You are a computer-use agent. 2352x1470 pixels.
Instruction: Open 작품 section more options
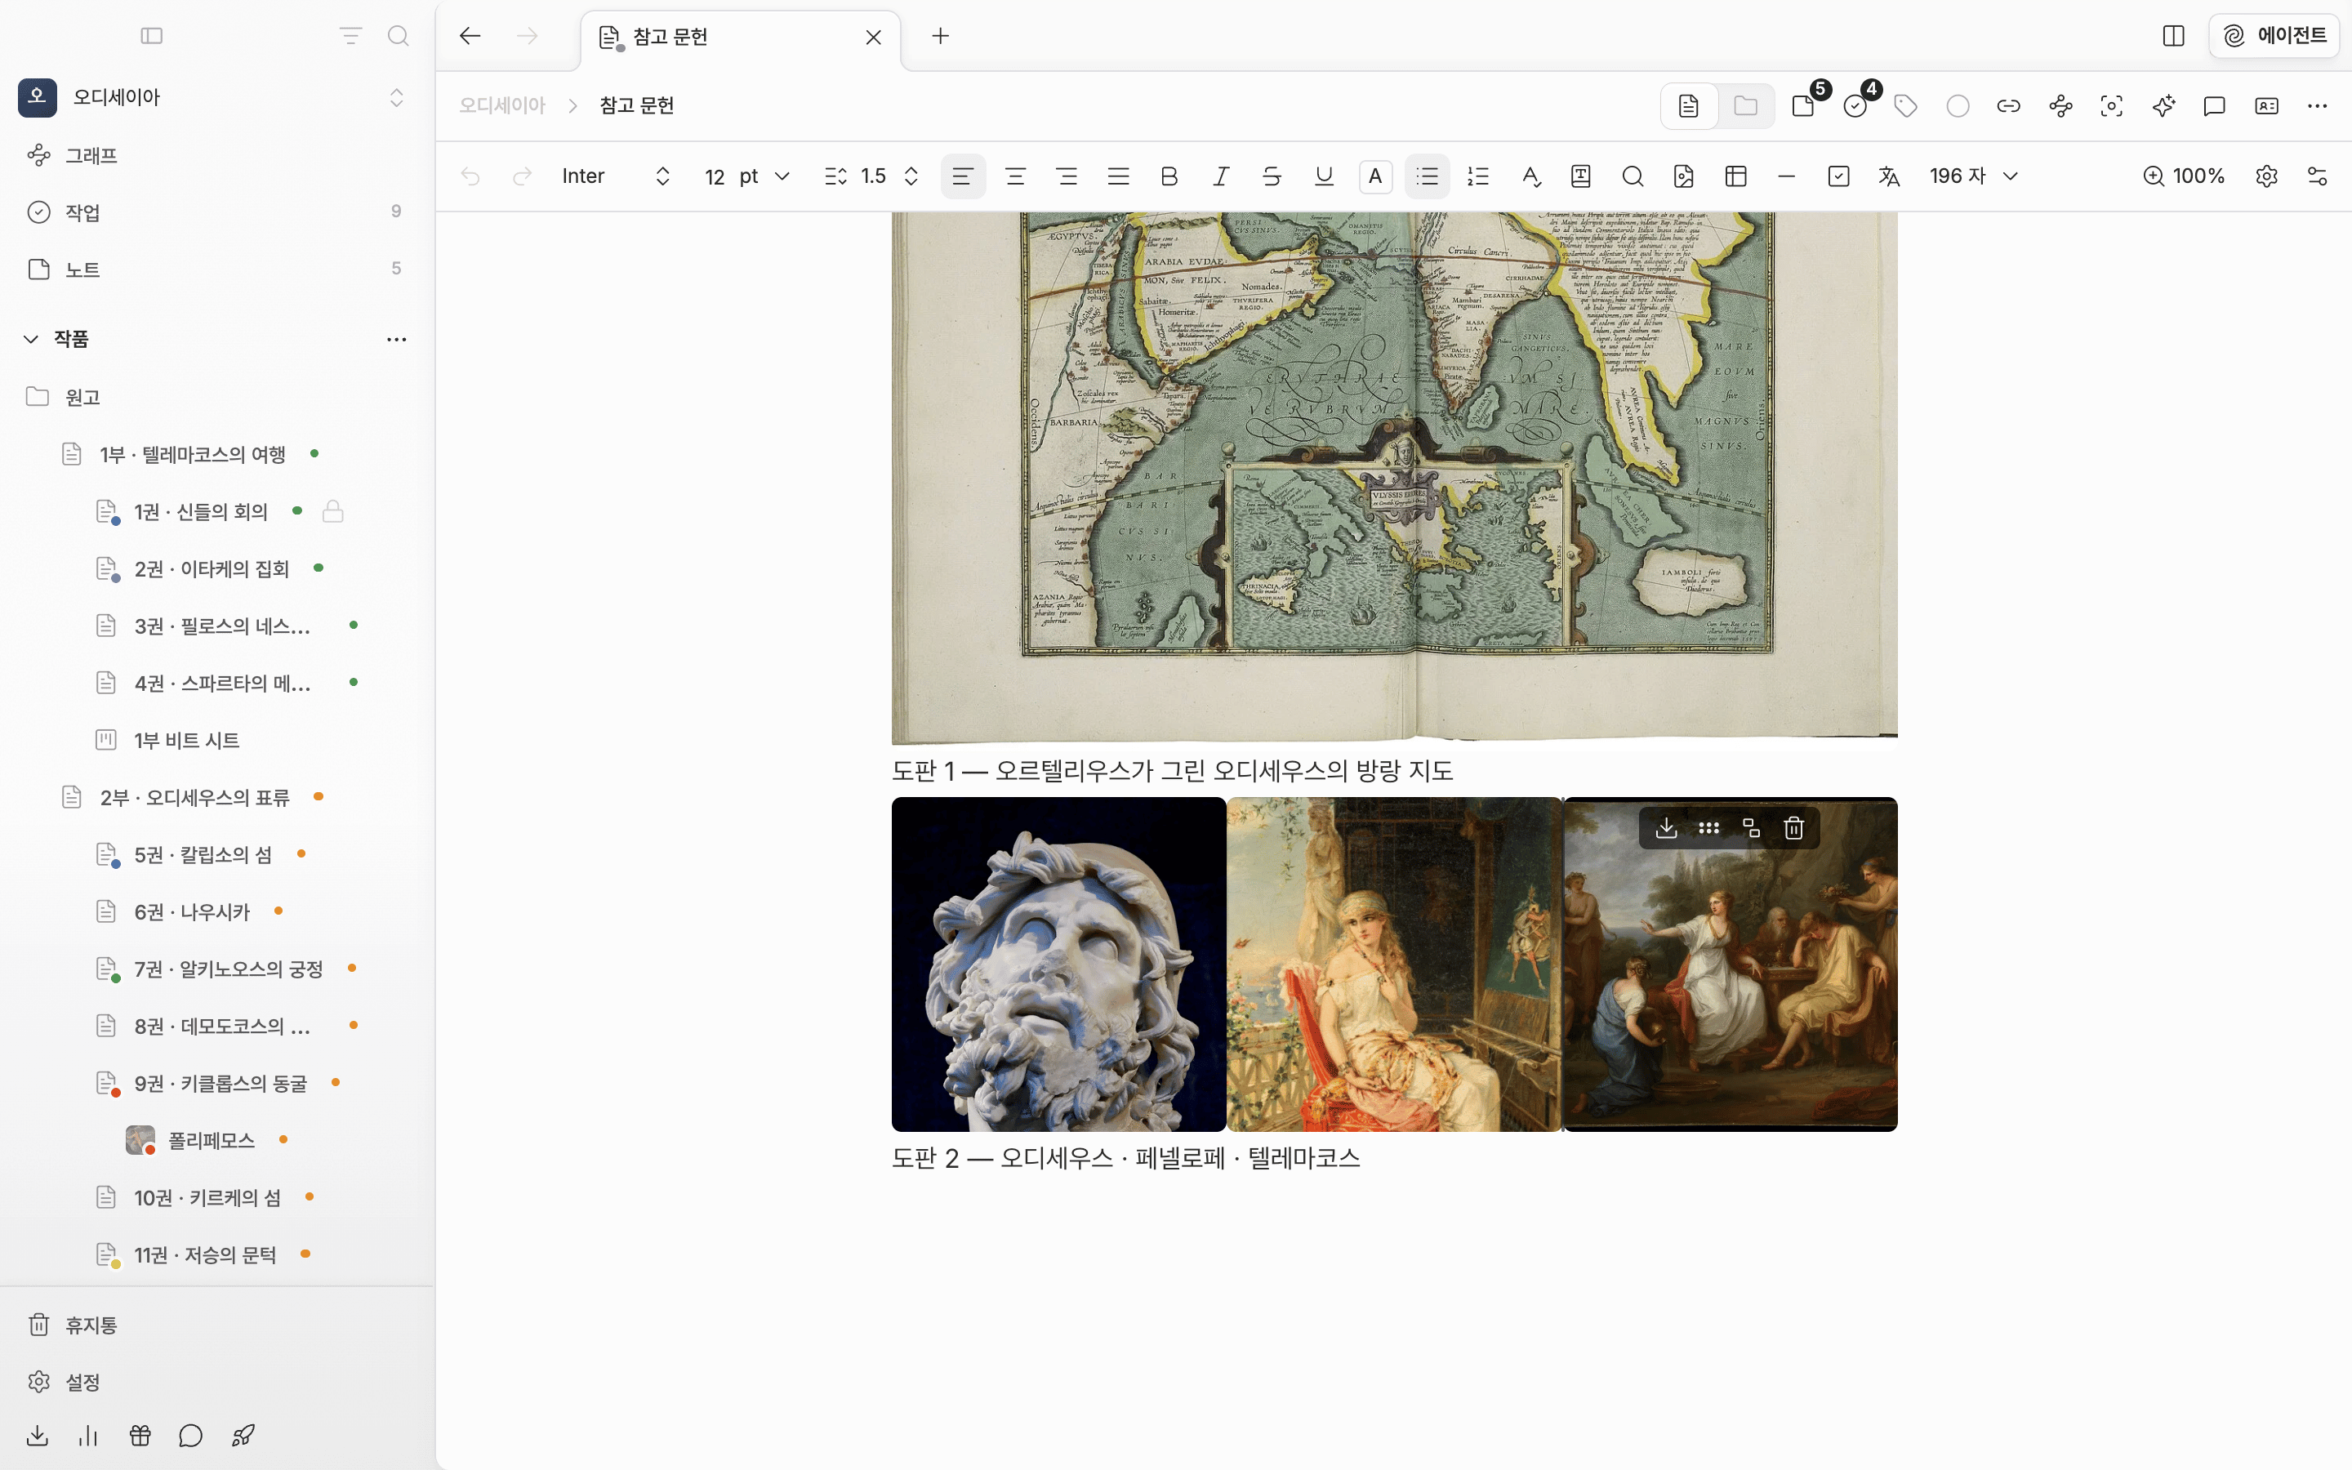click(397, 339)
